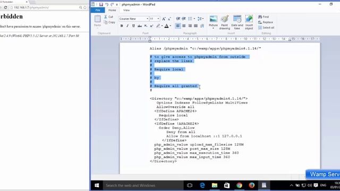Screen dimensions: 340x191
Task: Open the Find tool
Action: click(x=263, y=16)
